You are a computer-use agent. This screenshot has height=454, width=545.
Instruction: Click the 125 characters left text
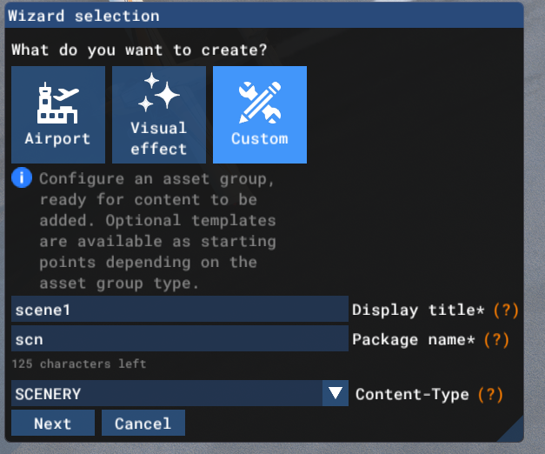pyautogui.click(x=79, y=364)
